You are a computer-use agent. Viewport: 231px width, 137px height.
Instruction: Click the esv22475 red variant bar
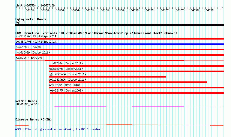[137, 93]
